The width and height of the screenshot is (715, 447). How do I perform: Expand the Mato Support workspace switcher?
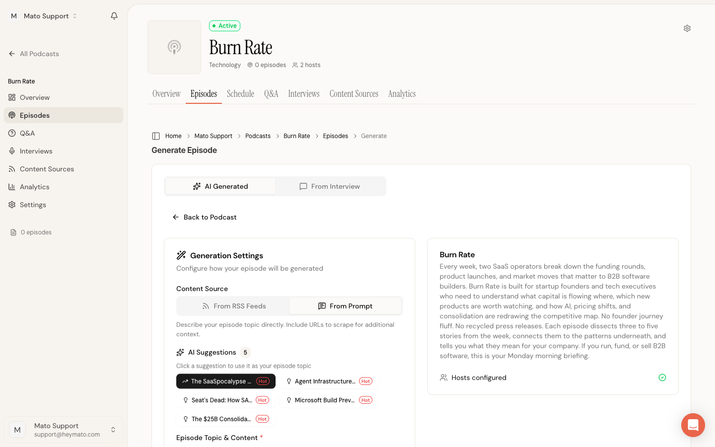click(x=44, y=16)
